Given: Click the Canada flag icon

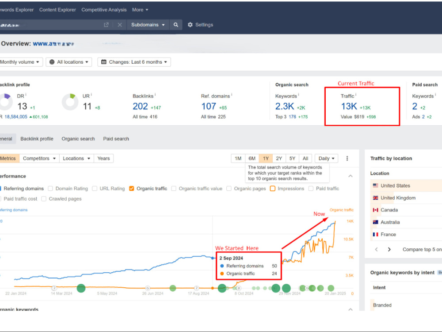Looking at the screenshot, I should 375,210.
